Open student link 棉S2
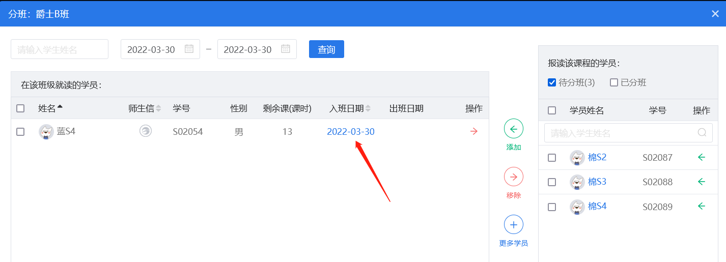The width and height of the screenshot is (726, 262). (597, 157)
